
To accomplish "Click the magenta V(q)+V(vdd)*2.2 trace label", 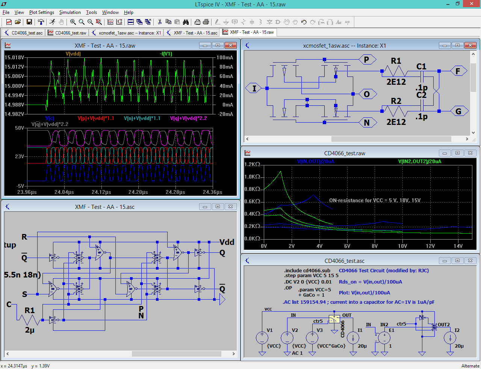I will (188, 118).
